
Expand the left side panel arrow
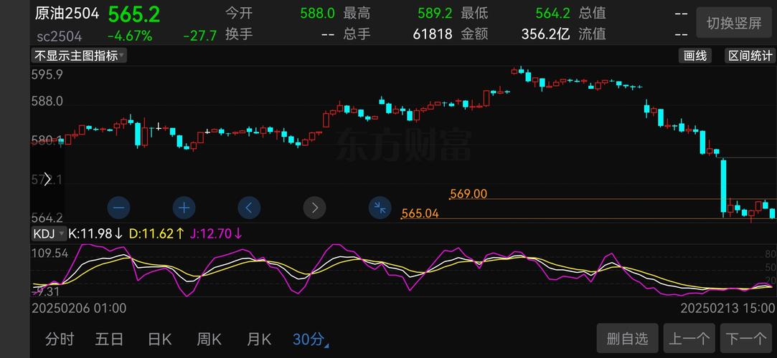(47, 180)
